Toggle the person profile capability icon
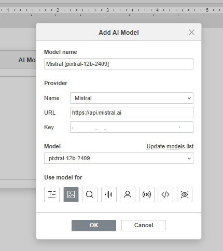 [128, 194]
